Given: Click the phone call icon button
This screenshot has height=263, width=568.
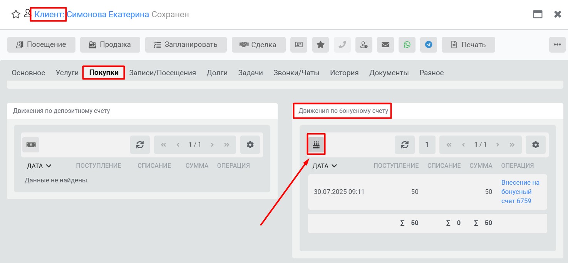Looking at the screenshot, I should [x=342, y=45].
